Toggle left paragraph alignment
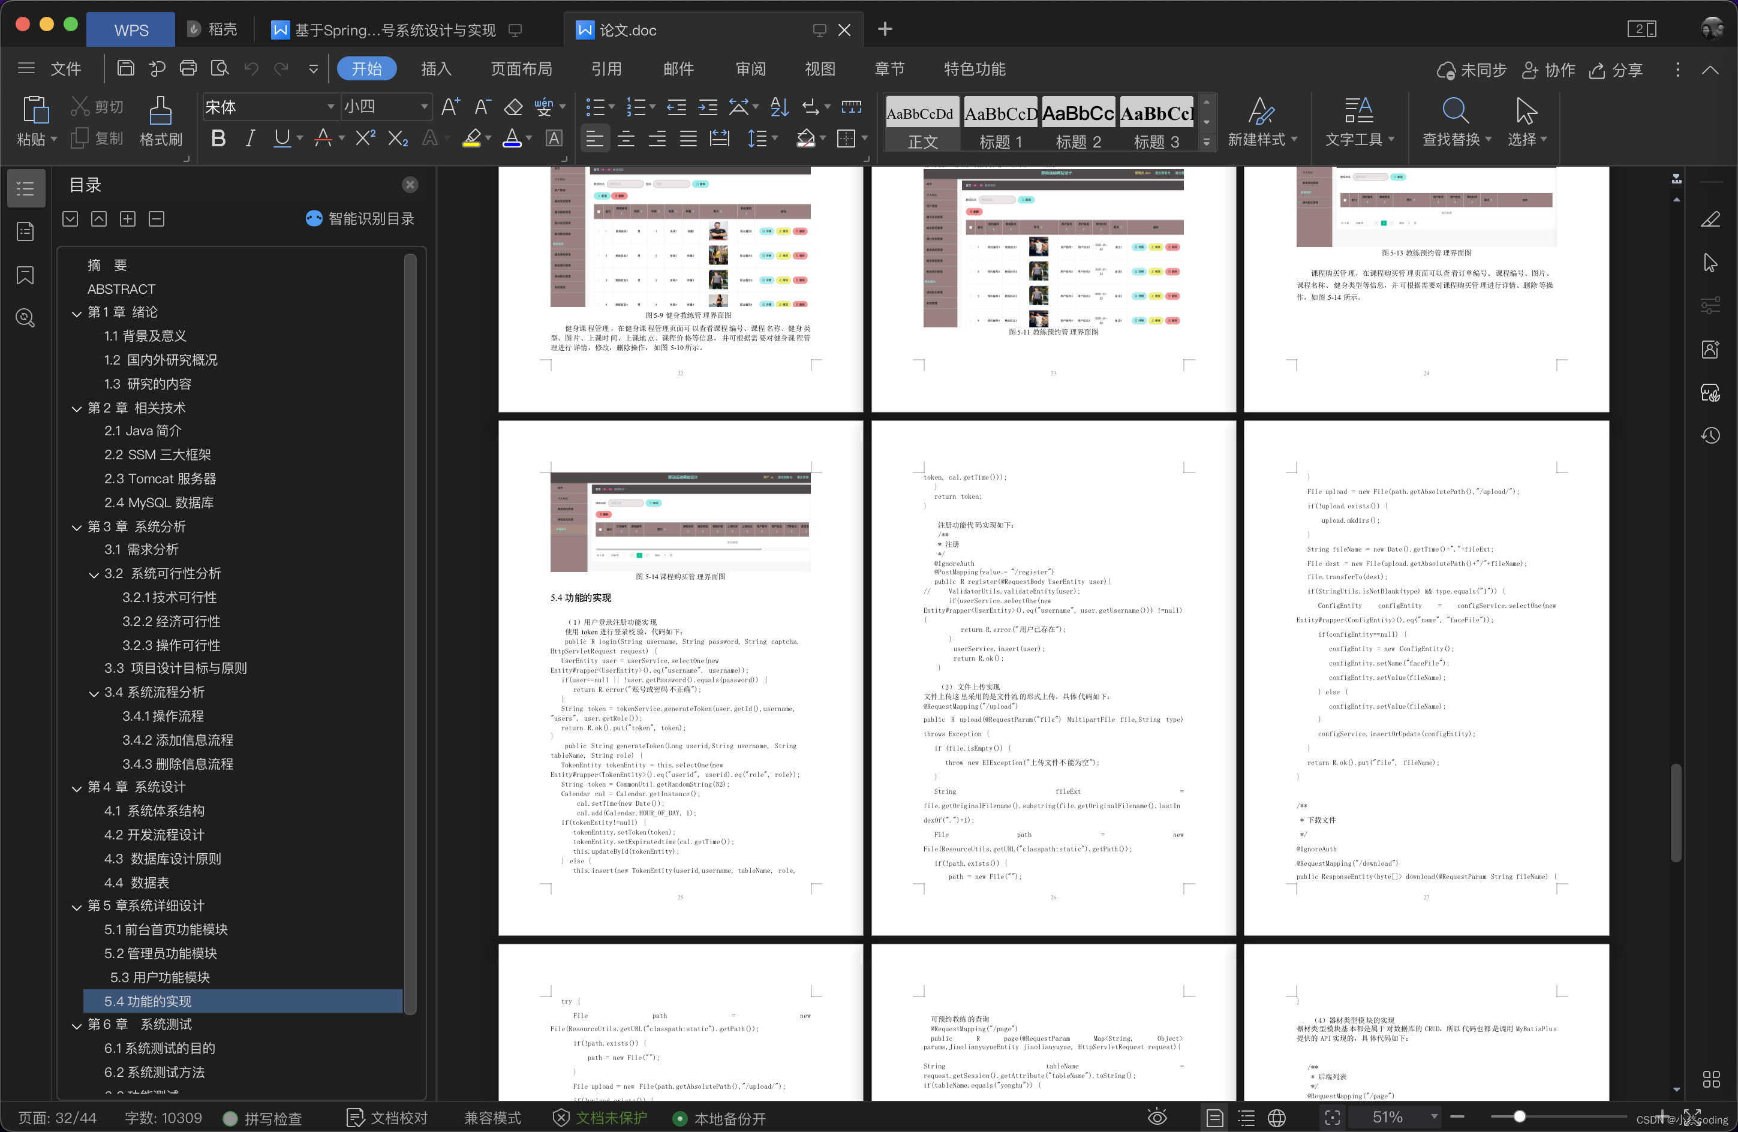1738x1132 pixels. (594, 139)
